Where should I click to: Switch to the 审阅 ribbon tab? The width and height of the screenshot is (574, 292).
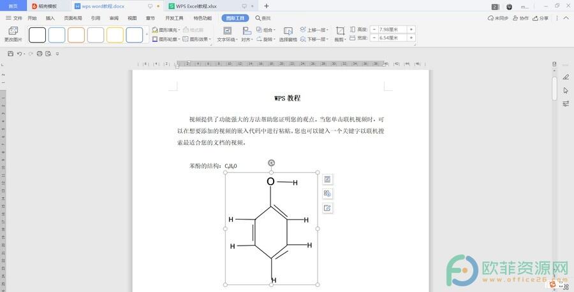tap(114, 18)
